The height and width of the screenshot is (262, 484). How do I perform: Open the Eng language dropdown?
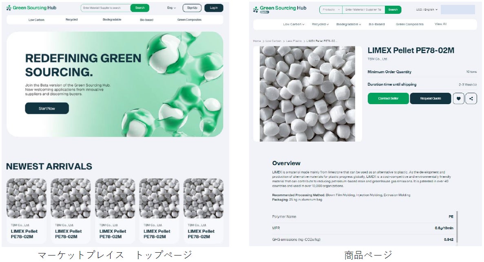click(171, 8)
